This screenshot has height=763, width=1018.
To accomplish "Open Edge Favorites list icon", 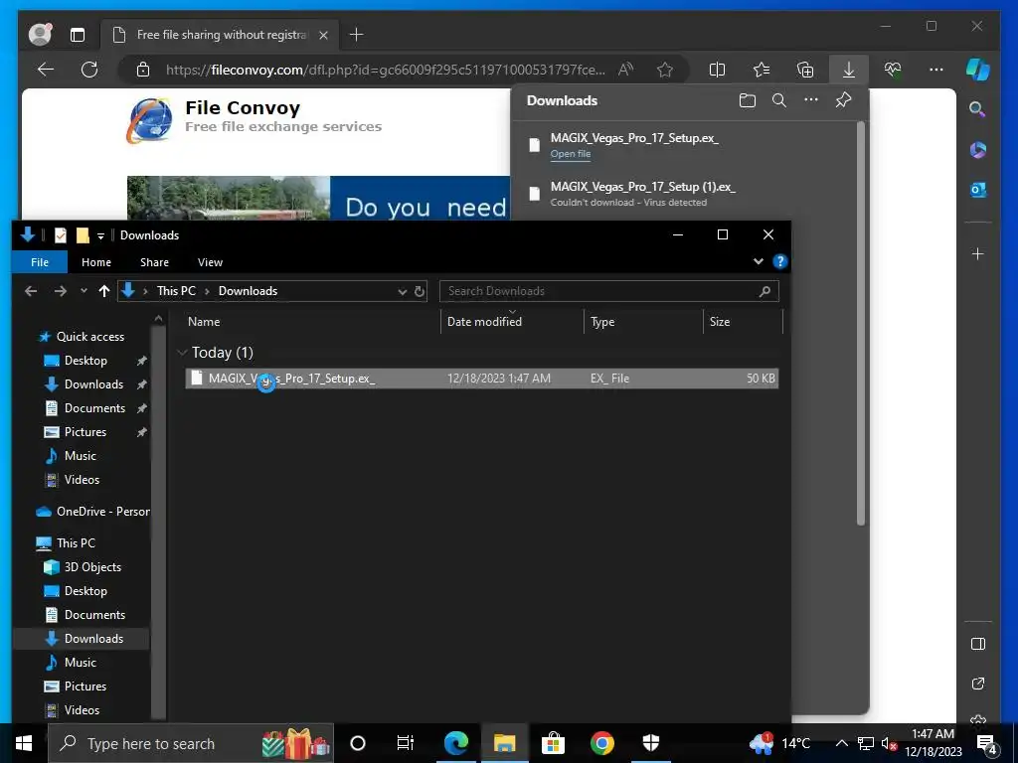I will (762, 70).
